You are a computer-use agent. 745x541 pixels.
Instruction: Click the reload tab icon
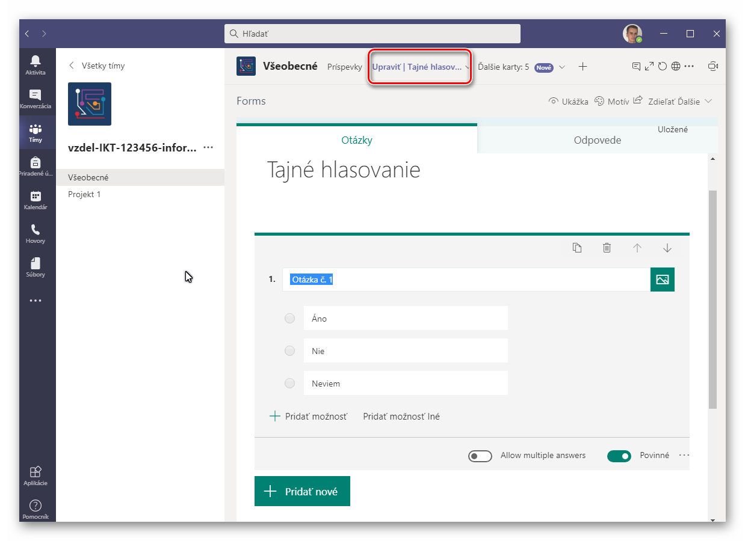(x=663, y=67)
